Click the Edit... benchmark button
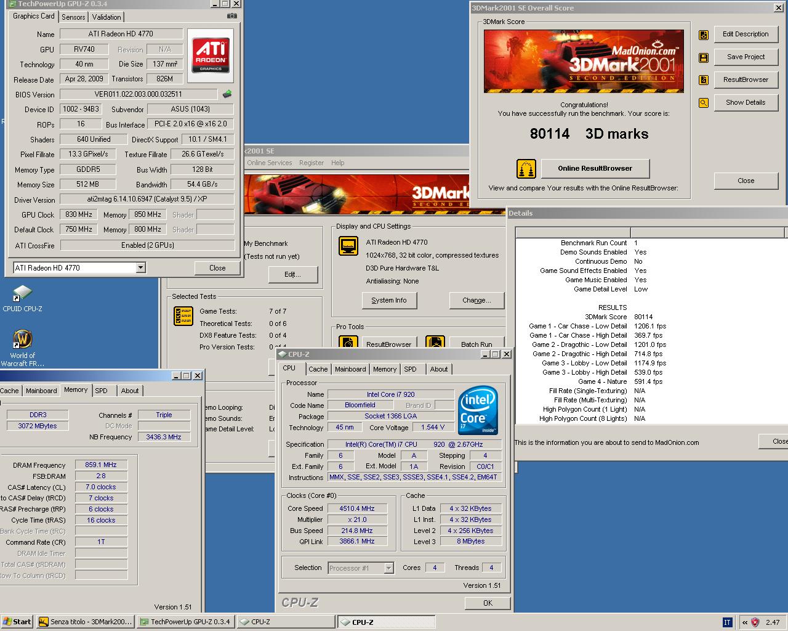Viewport: 788px width, 631px height. [x=293, y=274]
